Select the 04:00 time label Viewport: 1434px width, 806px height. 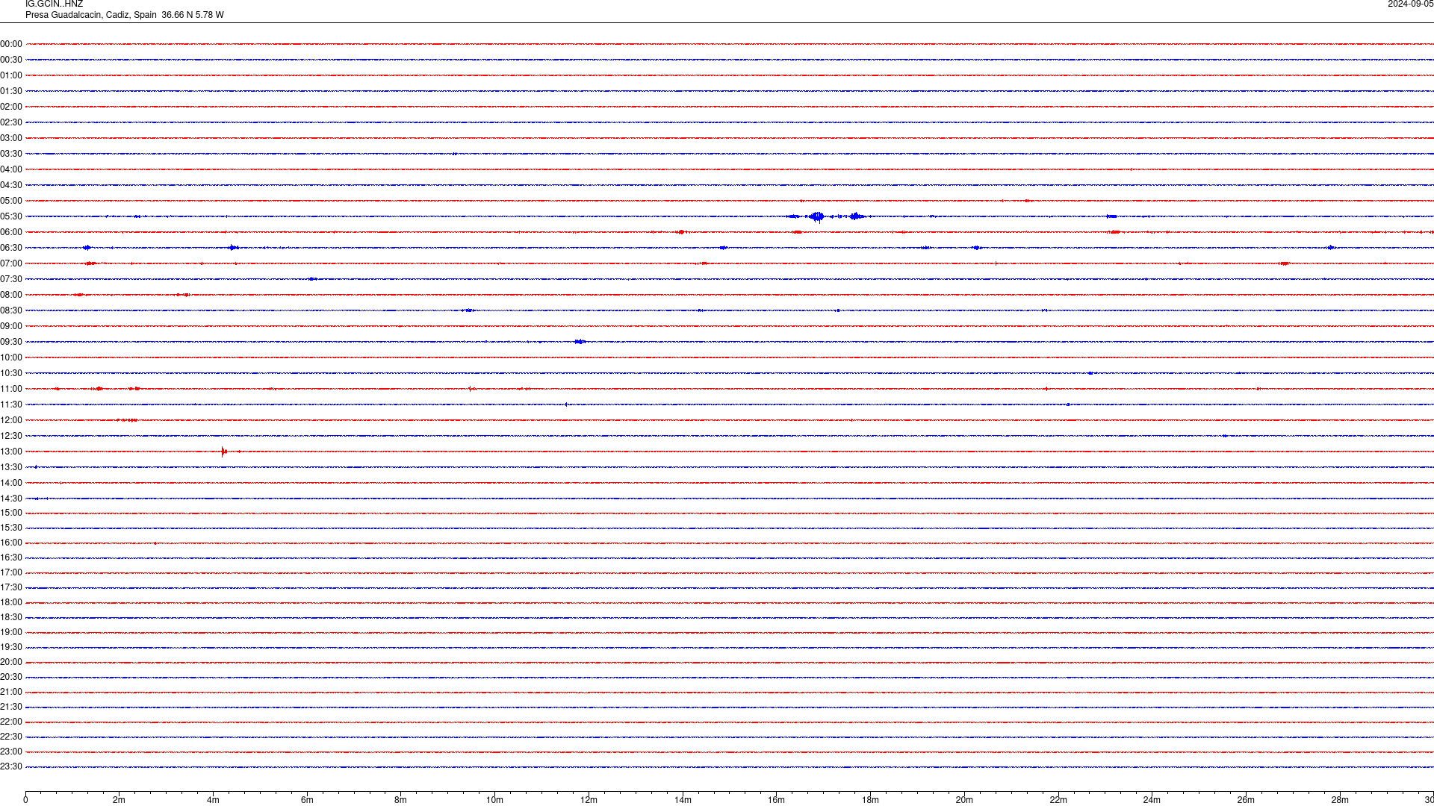pos(11,169)
